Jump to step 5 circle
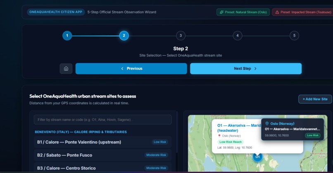 tap(294, 36)
